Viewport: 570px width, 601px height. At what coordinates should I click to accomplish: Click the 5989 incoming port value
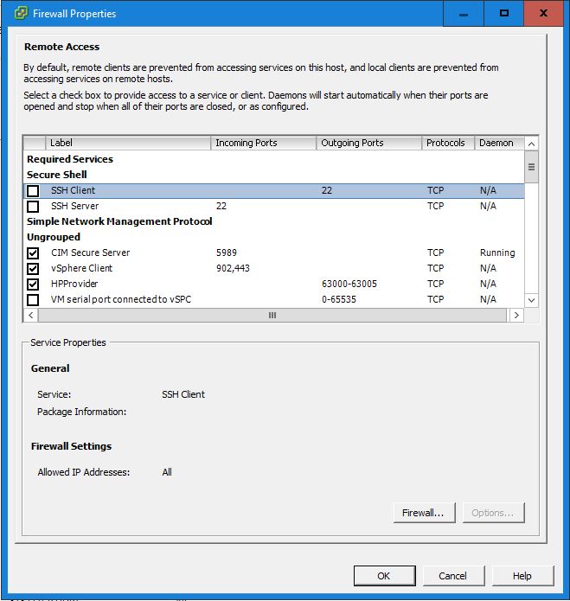226,253
